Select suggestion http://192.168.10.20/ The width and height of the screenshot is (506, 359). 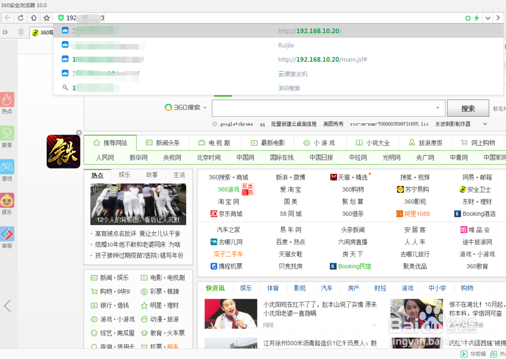click(x=278, y=31)
